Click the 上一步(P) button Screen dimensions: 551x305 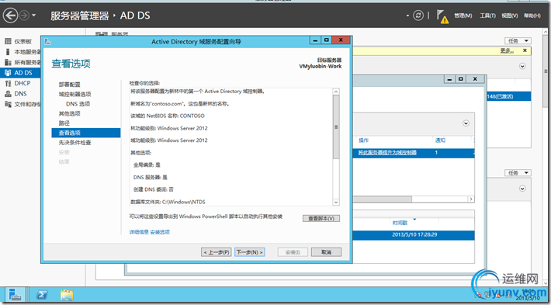point(217,252)
